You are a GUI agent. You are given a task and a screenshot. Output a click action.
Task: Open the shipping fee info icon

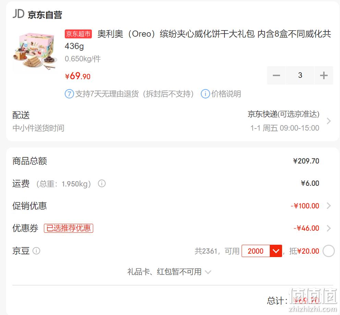[102, 183]
